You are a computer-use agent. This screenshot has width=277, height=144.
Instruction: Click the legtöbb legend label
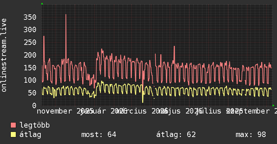pyautogui.click(x=35, y=125)
